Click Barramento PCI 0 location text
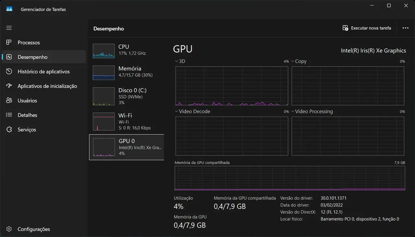 click(x=360, y=219)
